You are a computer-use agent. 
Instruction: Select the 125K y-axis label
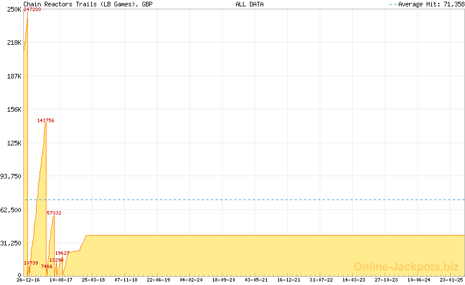[x=14, y=143]
